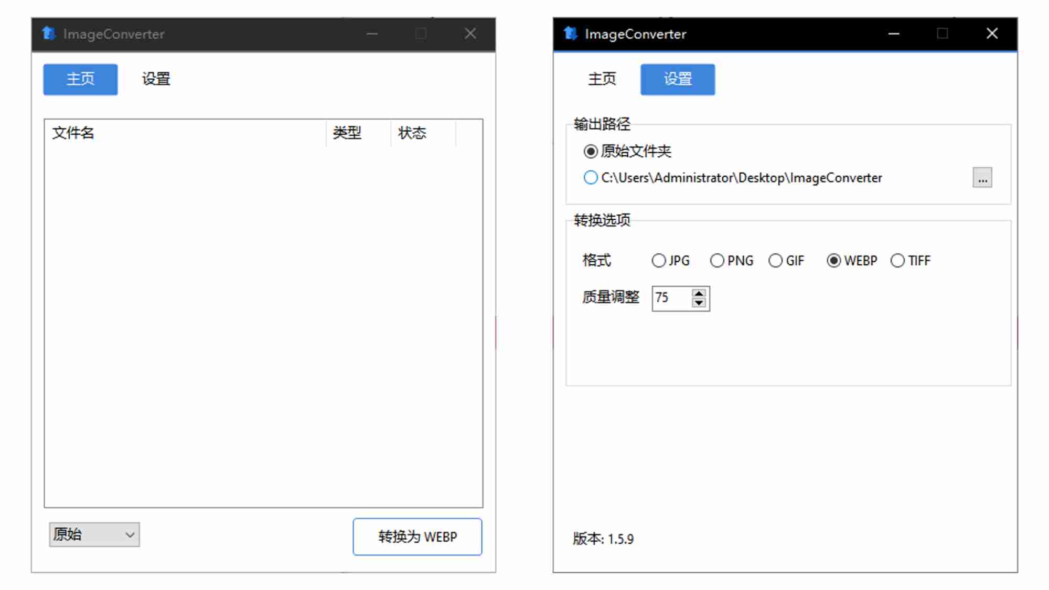
Task: Click ImageConverter app icon in right window
Action: click(x=571, y=34)
